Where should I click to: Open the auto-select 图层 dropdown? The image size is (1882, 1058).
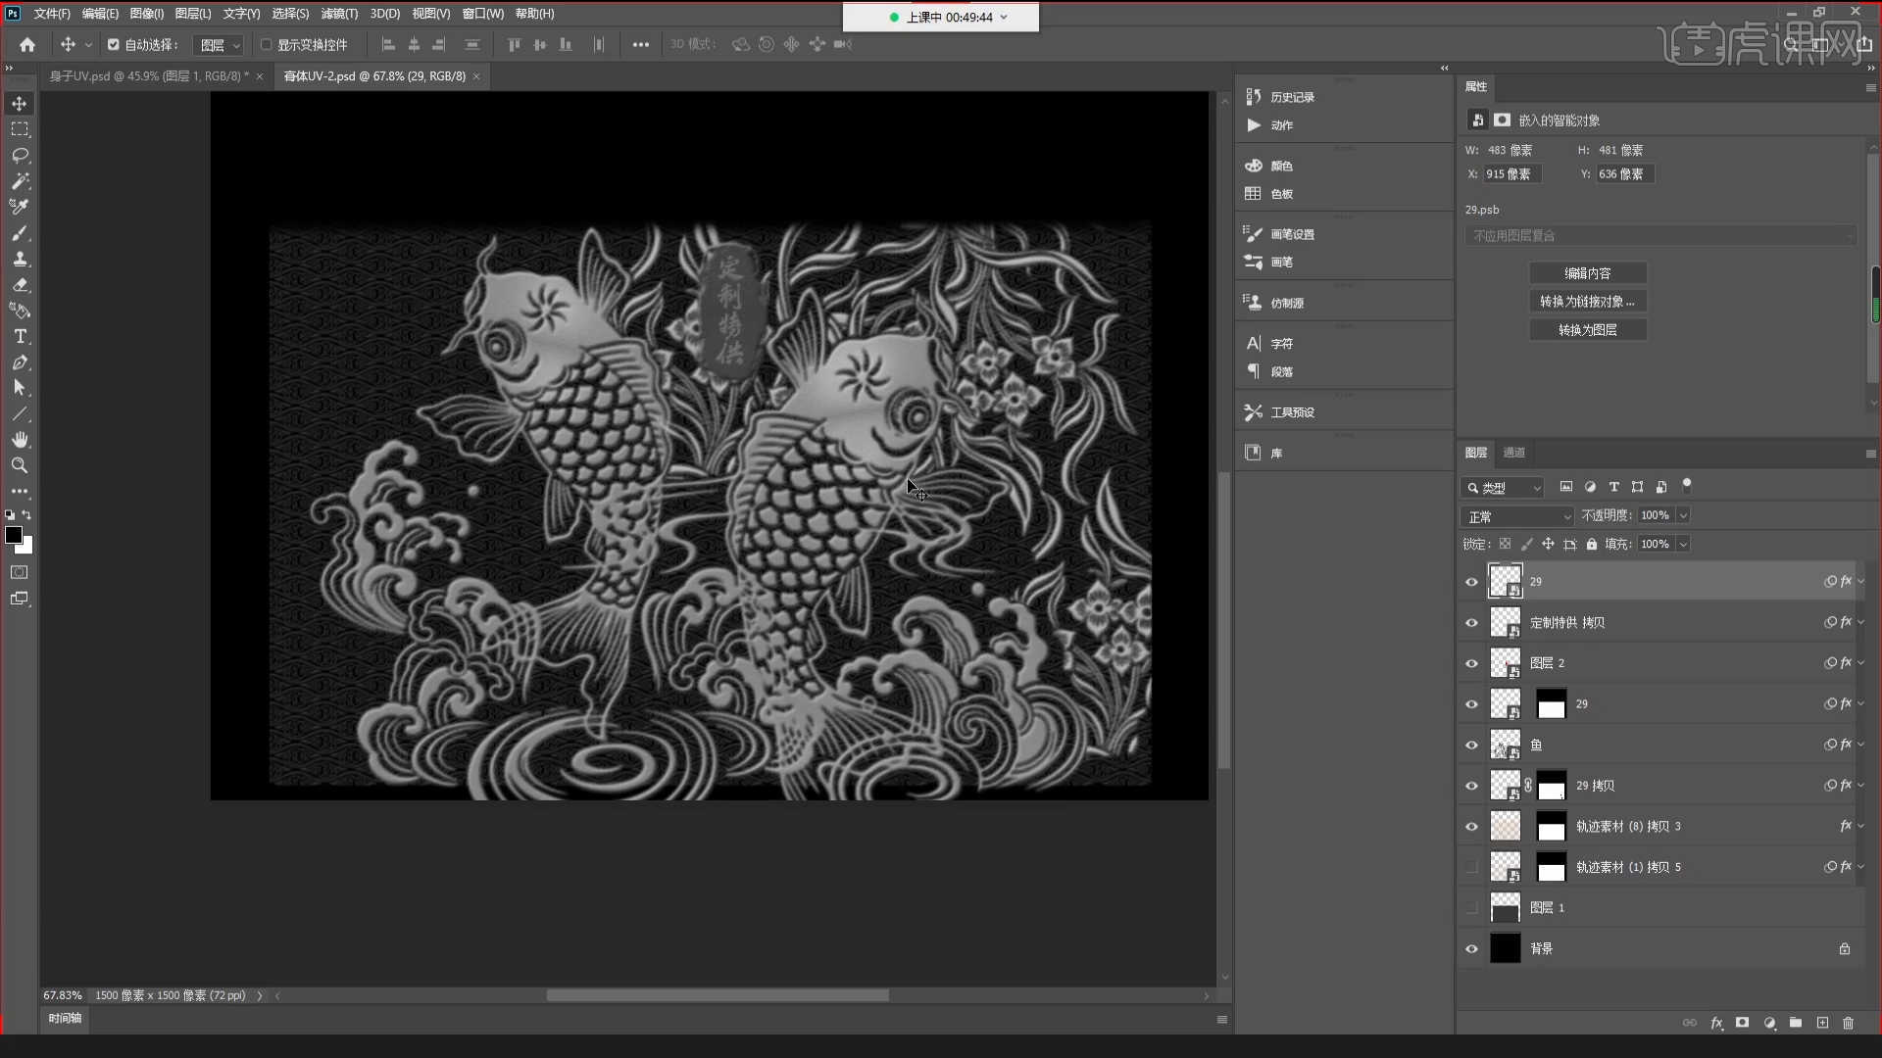[218, 45]
